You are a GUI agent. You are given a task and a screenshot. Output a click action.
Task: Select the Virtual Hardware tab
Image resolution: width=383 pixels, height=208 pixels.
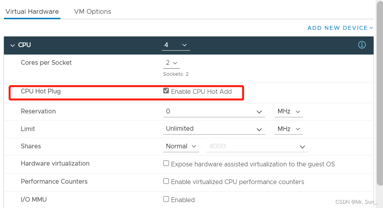(x=32, y=11)
